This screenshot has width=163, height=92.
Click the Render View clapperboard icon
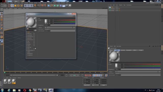click(38, 6)
